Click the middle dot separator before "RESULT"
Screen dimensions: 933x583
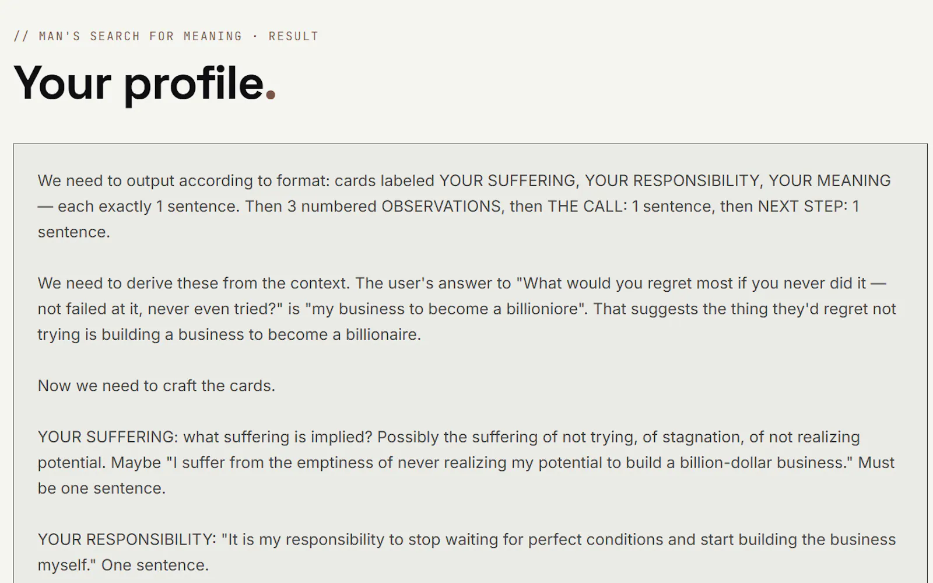[x=255, y=36]
